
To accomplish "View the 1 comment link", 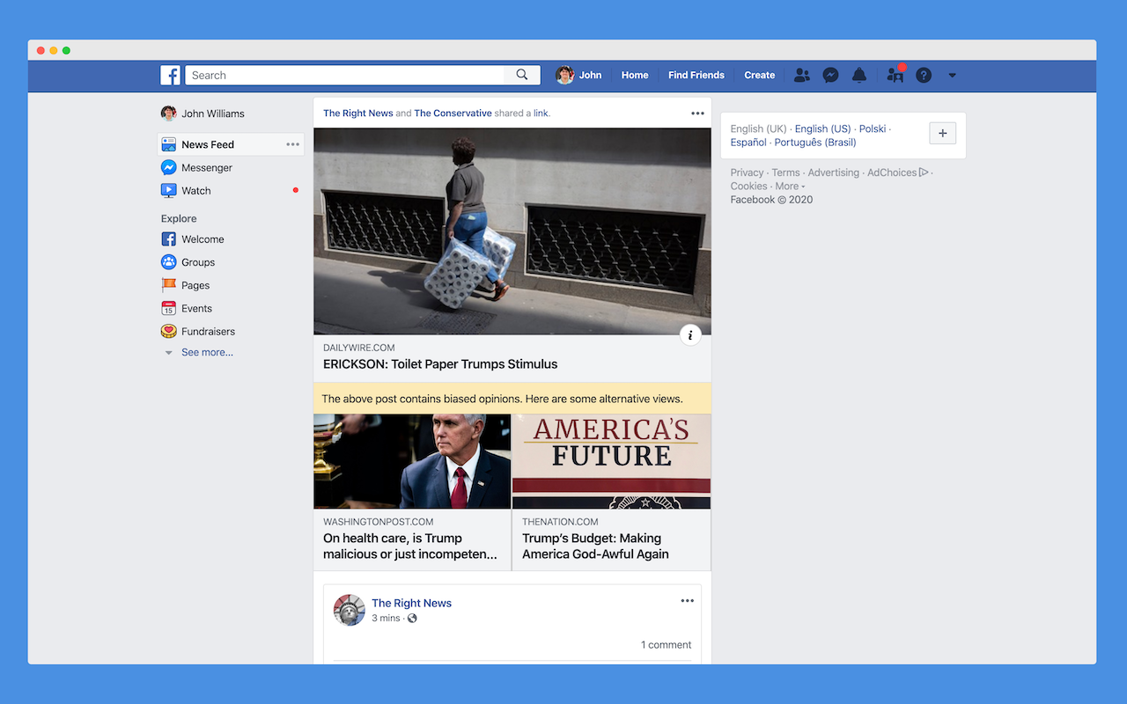I will tap(666, 645).
